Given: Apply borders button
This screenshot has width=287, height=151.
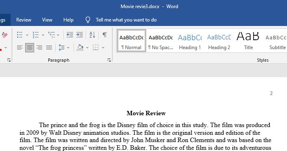Looking at the screenshot, I should point(95,47).
